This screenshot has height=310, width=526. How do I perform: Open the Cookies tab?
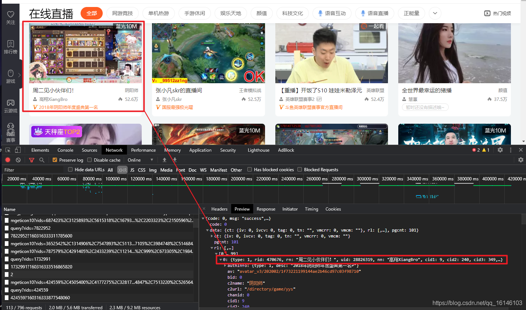click(333, 209)
